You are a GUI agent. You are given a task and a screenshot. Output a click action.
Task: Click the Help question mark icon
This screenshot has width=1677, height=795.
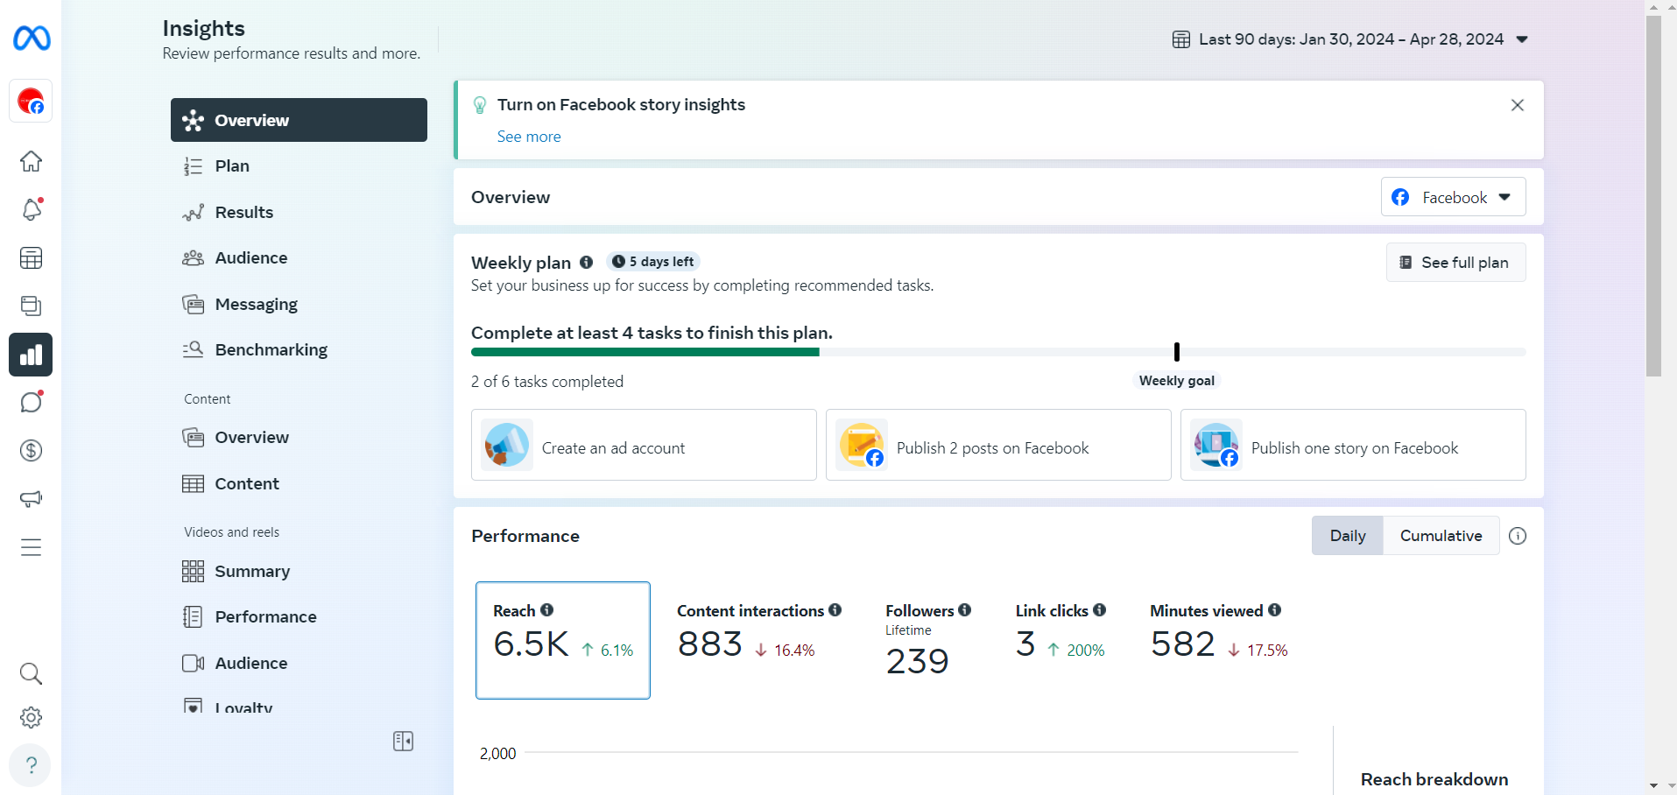coord(31,765)
